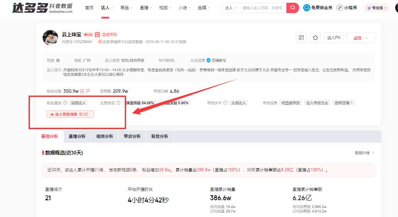The height and width of the screenshot is (217, 398).
Task: Click the 达人带货为主 tag
Action: (x=317, y=103)
